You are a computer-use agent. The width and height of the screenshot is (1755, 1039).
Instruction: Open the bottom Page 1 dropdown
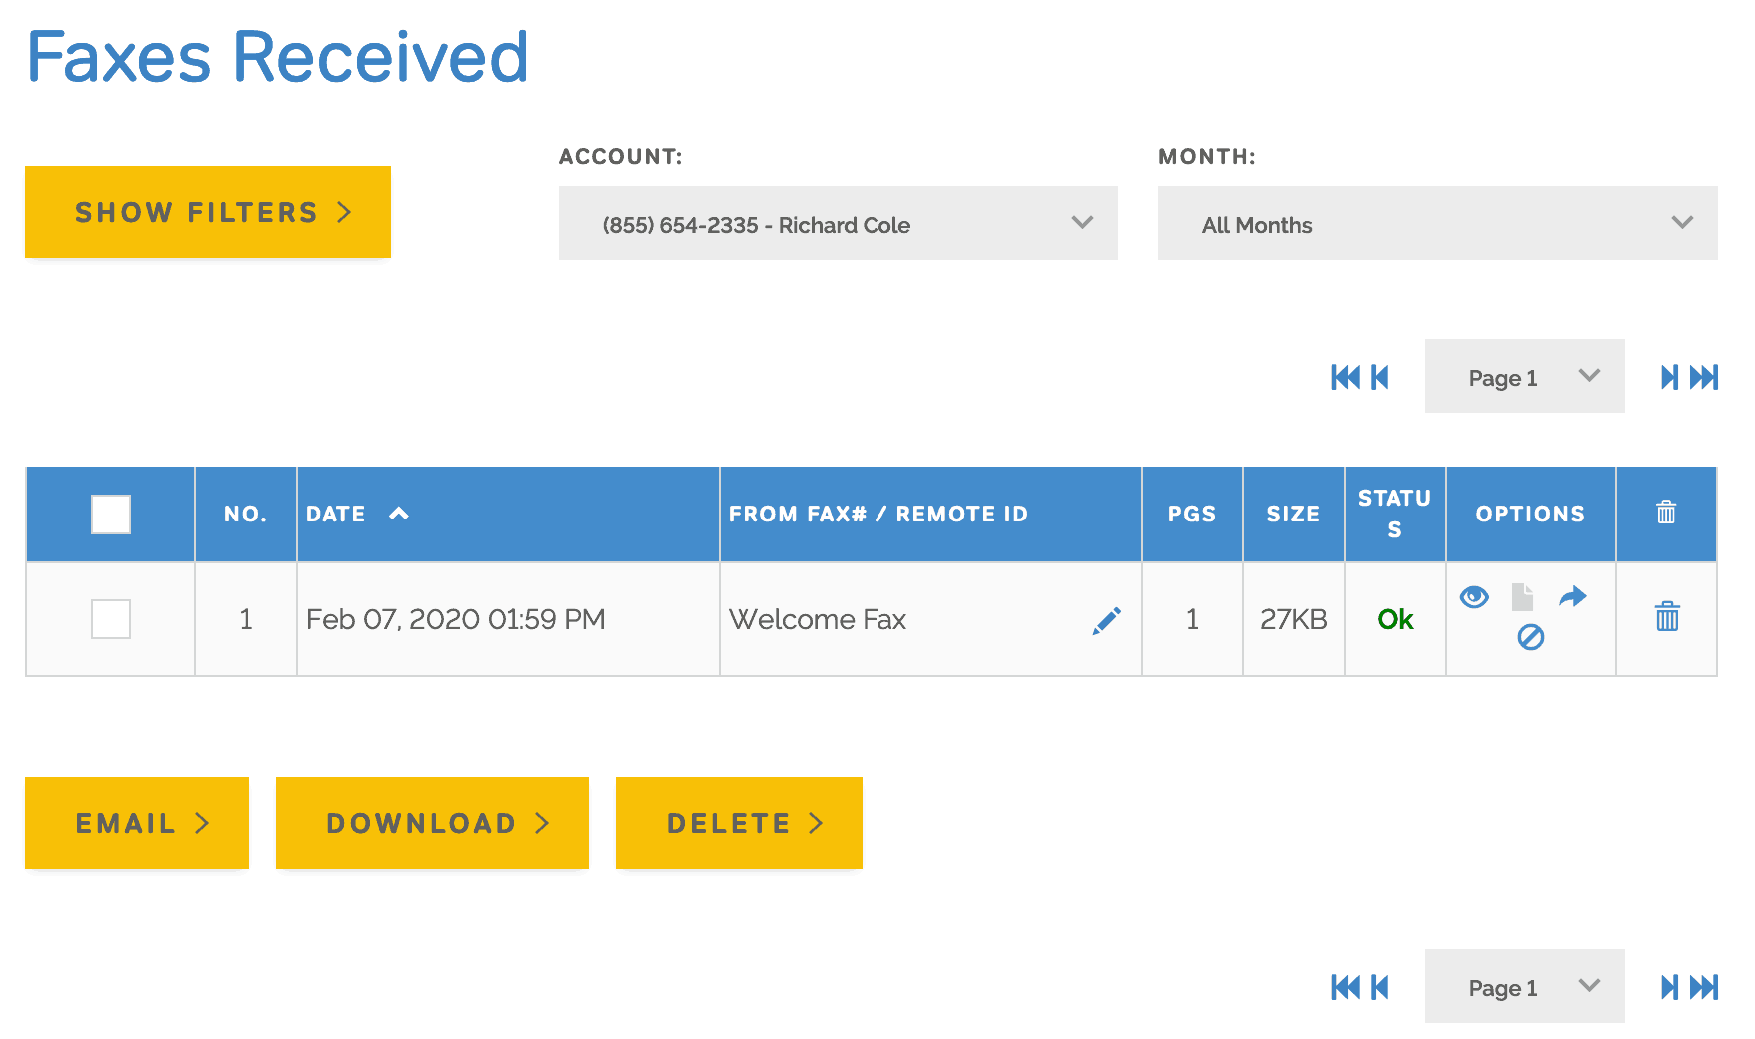coord(1524,987)
